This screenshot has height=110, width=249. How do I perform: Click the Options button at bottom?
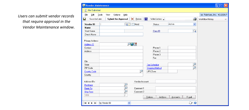pos(150,97)
